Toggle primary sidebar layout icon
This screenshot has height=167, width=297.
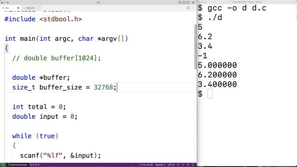[x=180, y=2]
